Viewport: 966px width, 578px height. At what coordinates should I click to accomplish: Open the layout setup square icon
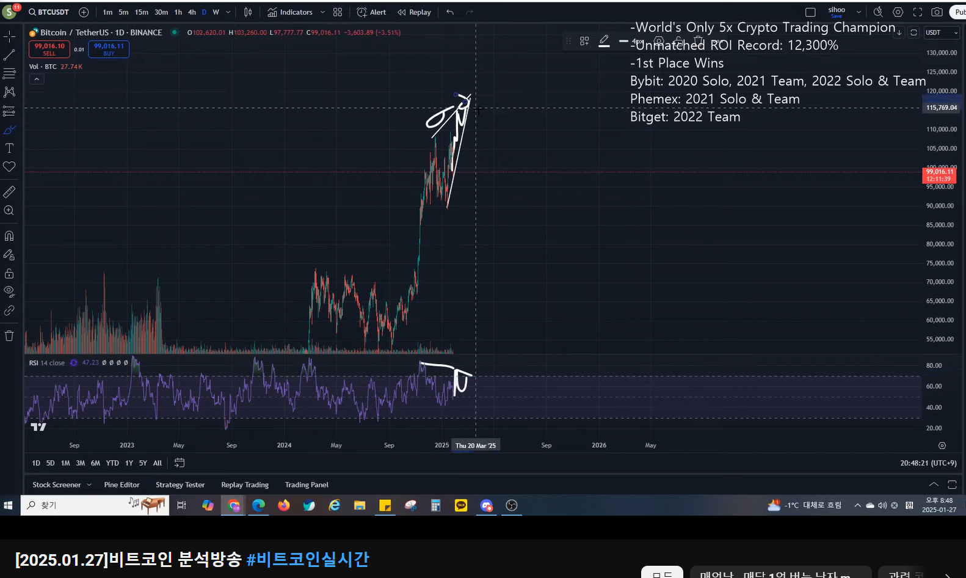810,12
